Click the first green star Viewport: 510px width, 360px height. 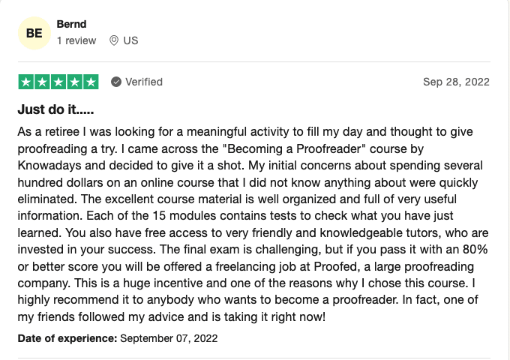(x=26, y=82)
